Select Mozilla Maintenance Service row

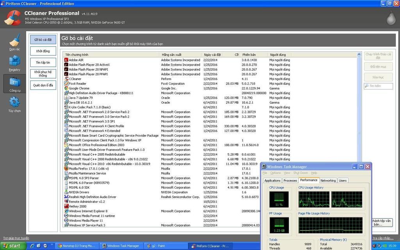[x=161, y=173]
